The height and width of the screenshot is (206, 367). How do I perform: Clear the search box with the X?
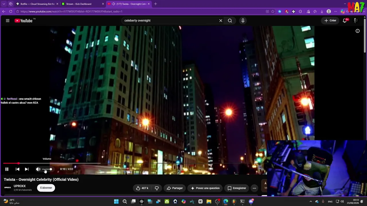[x=221, y=21]
